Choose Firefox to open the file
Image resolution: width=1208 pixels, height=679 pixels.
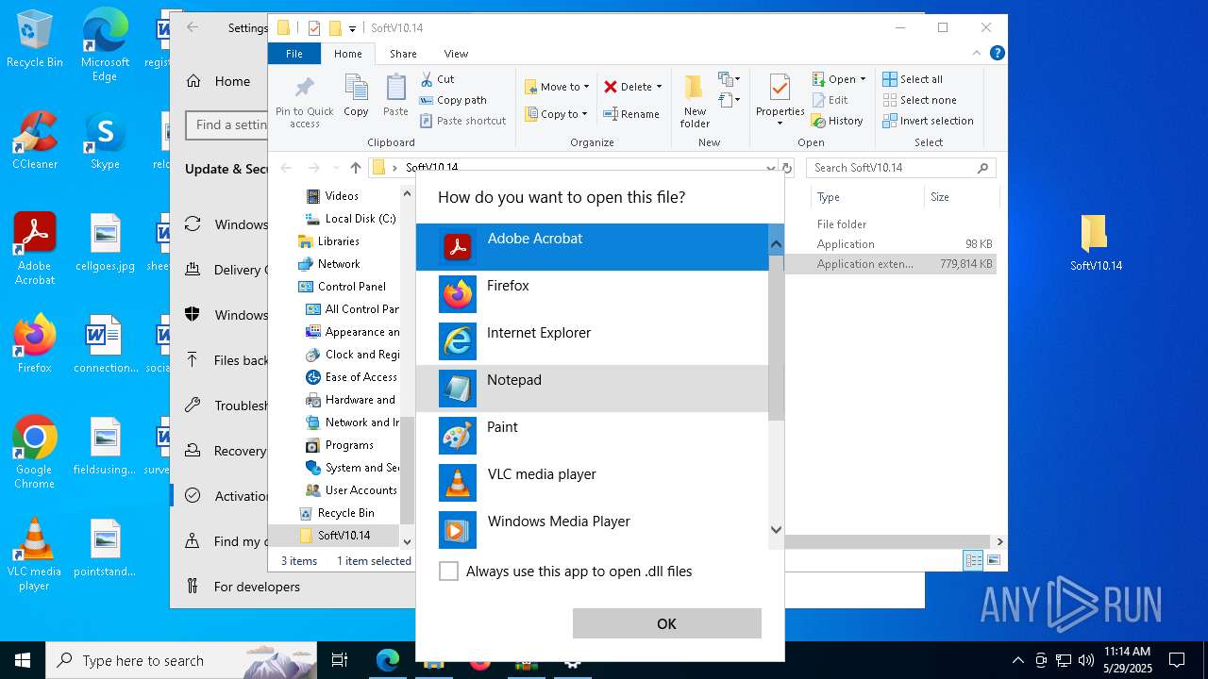pyautogui.click(x=593, y=294)
